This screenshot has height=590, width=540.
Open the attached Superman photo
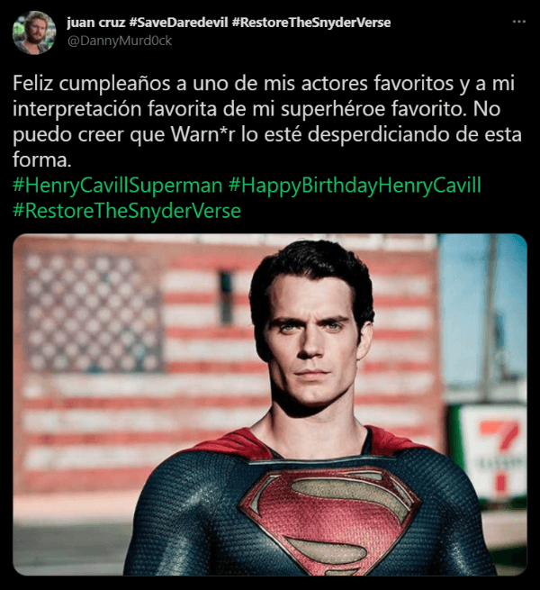270,404
